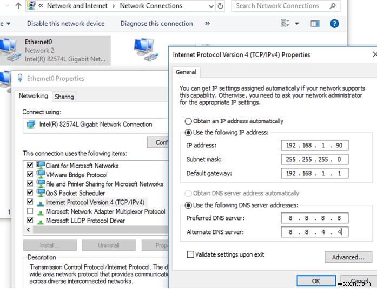
Task: Select Use the following IP address
Action: (x=188, y=132)
